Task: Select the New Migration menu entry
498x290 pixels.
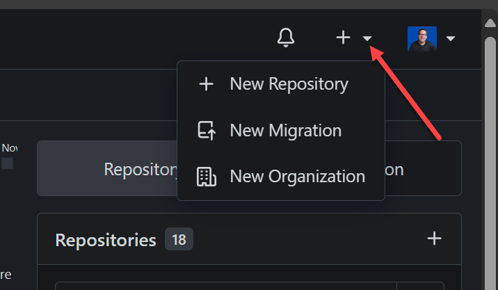Action: pyautogui.click(x=285, y=131)
